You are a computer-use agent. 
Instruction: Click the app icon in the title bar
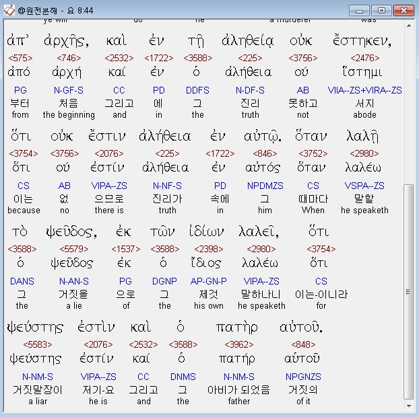coord(9,10)
